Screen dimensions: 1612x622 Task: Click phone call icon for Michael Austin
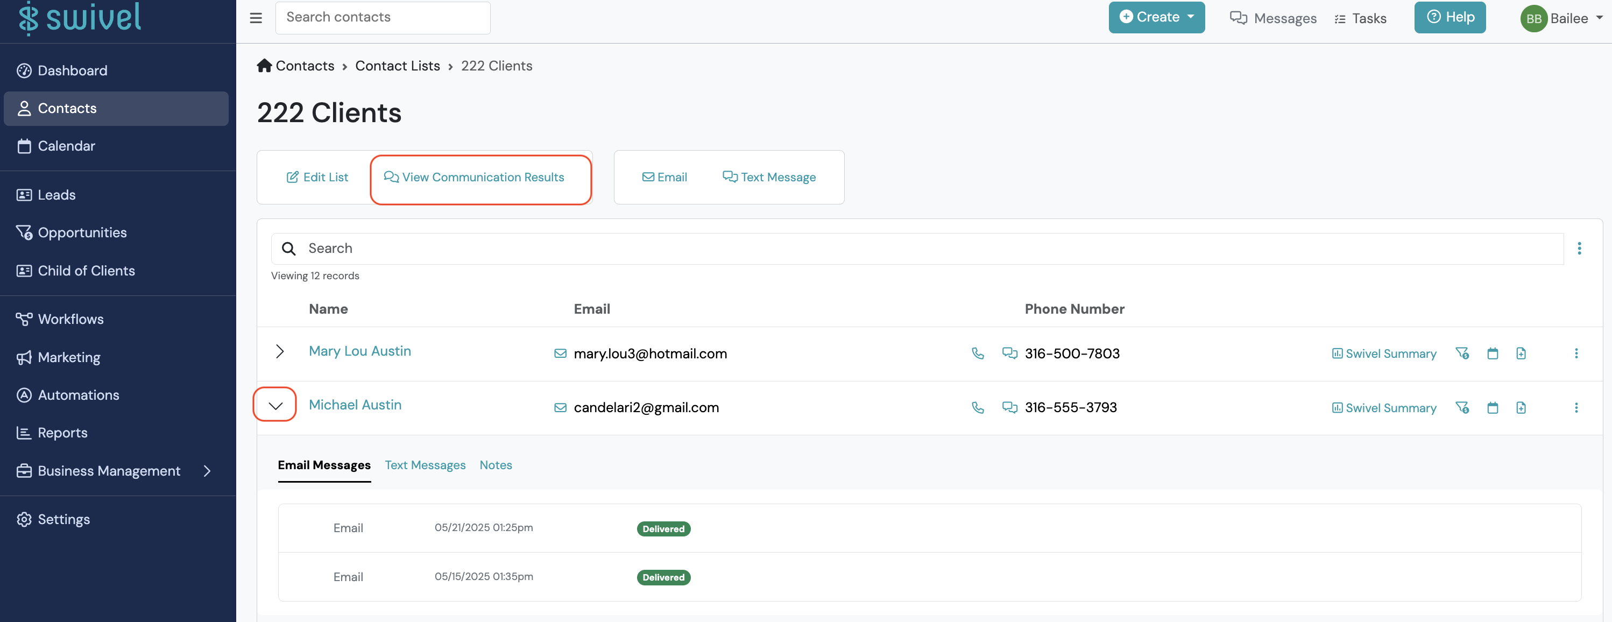pos(978,407)
